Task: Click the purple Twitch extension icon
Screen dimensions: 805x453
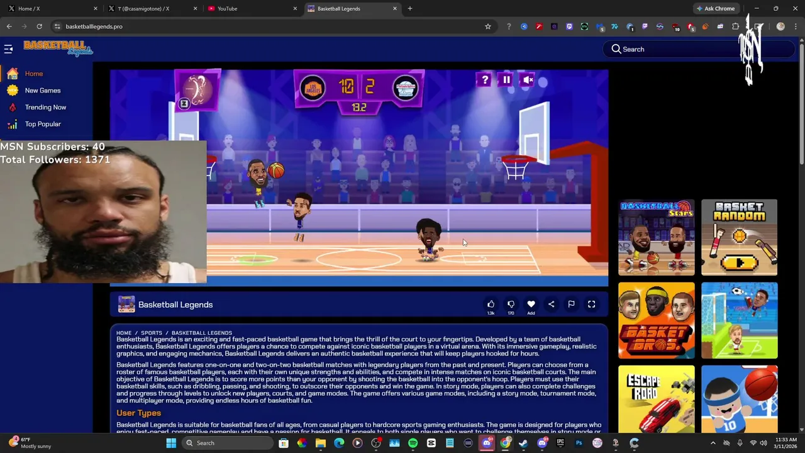Action: click(569, 26)
